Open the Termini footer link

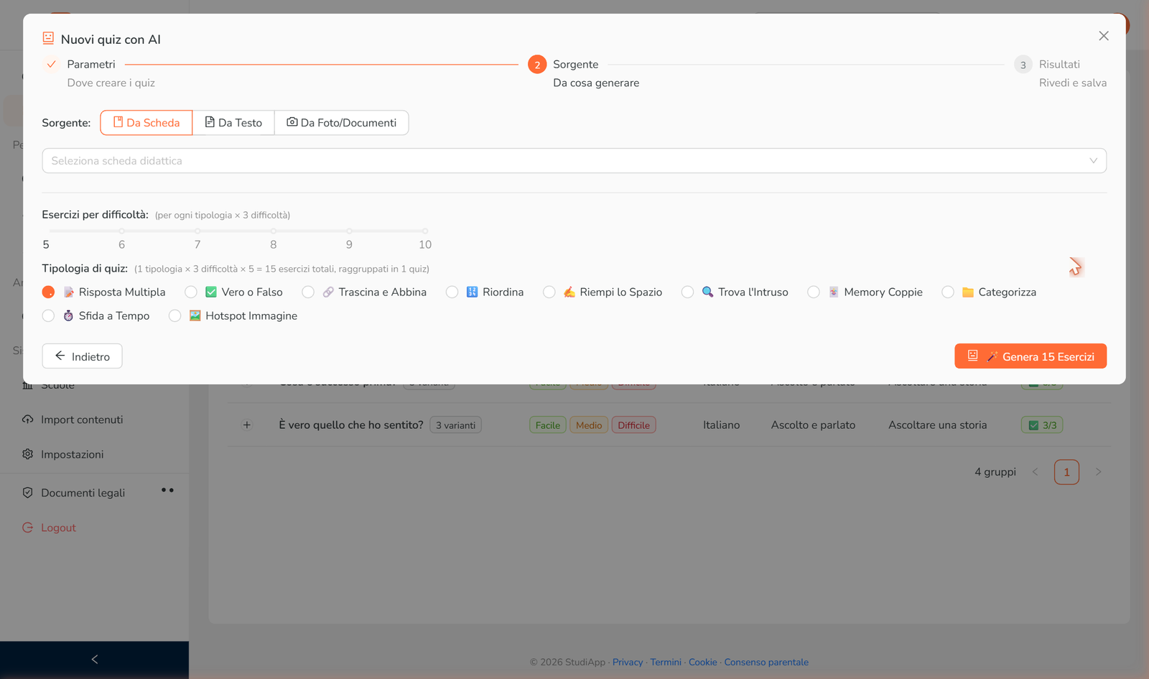pyautogui.click(x=666, y=662)
